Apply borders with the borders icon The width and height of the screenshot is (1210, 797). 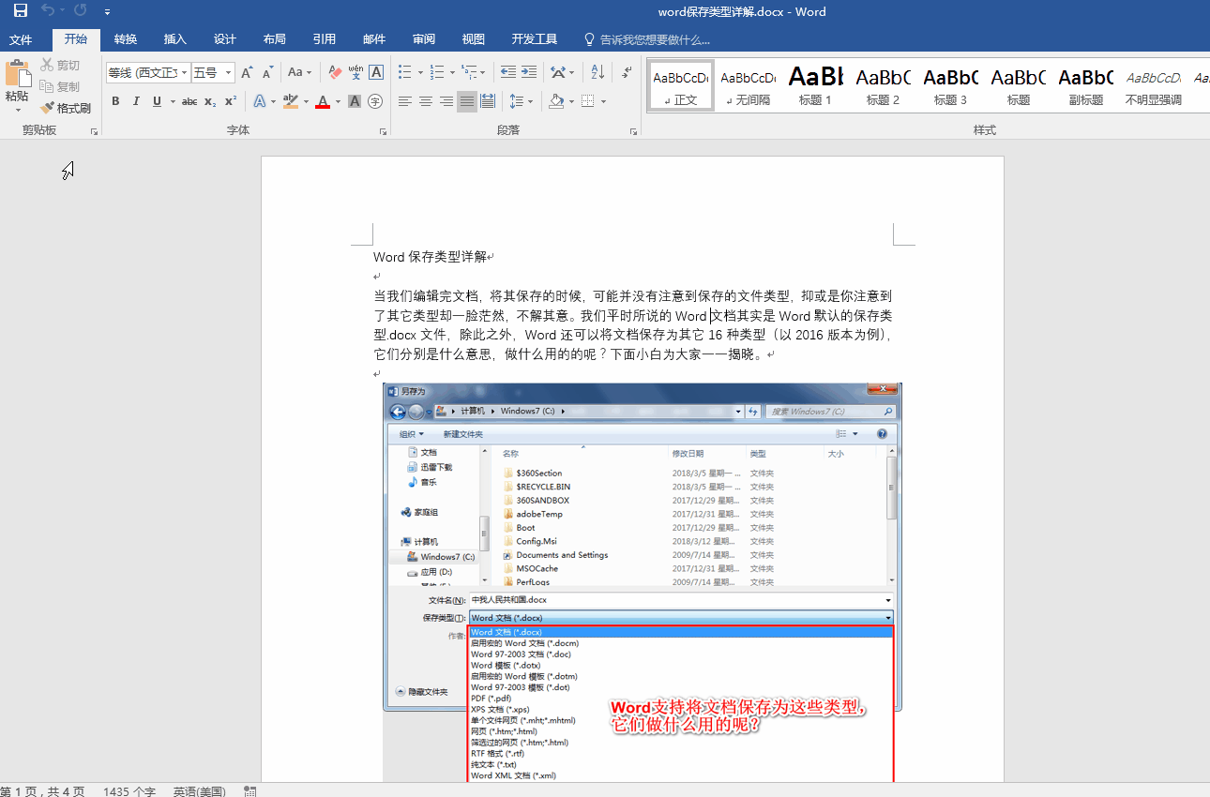tap(588, 101)
